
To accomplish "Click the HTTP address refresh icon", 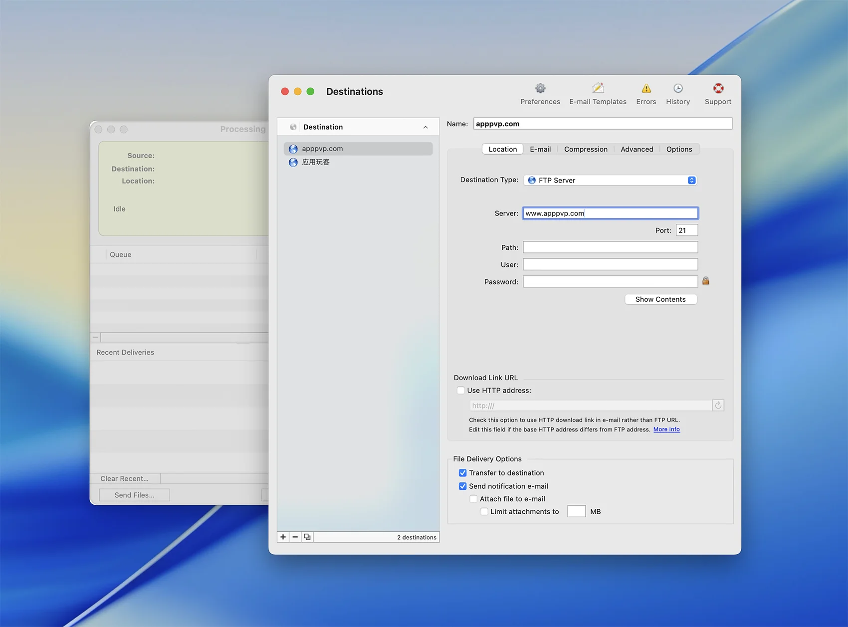I will (x=718, y=406).
